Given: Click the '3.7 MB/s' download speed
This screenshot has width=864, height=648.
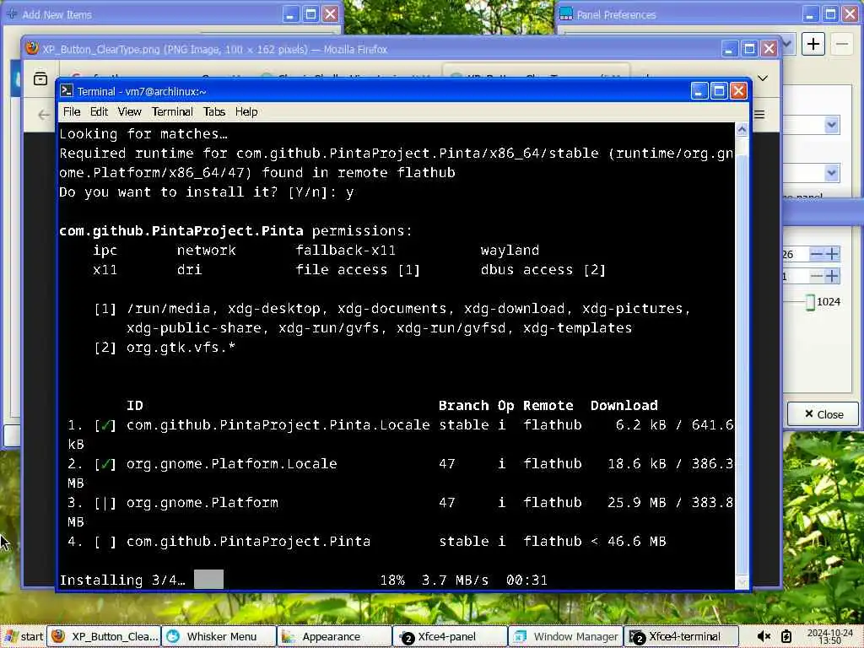Looking at the screenshot, I should point(455,580).
